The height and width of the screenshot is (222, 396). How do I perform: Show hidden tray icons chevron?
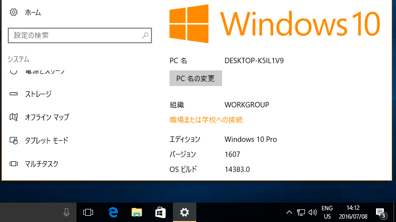(289, 212)
